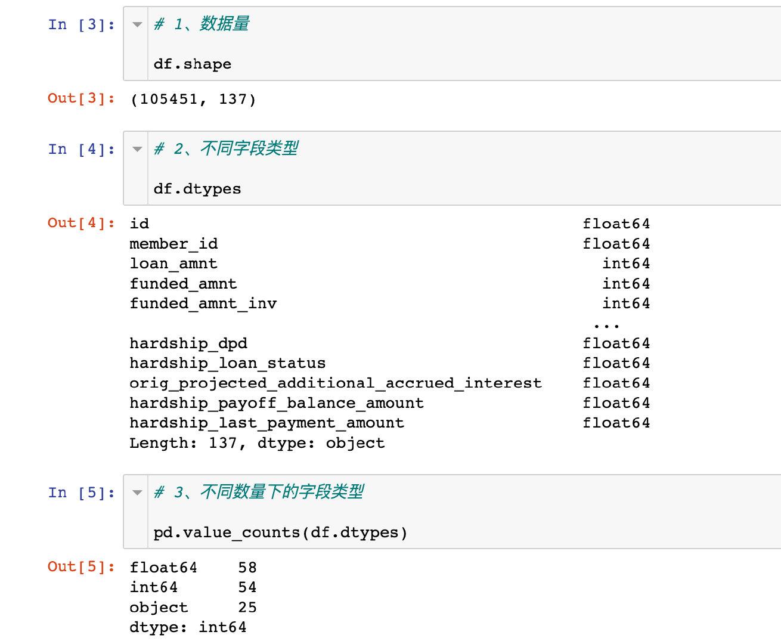Select the In [5]: prompt label

tap(82, 493)
